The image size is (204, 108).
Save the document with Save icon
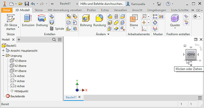point(27,4)
